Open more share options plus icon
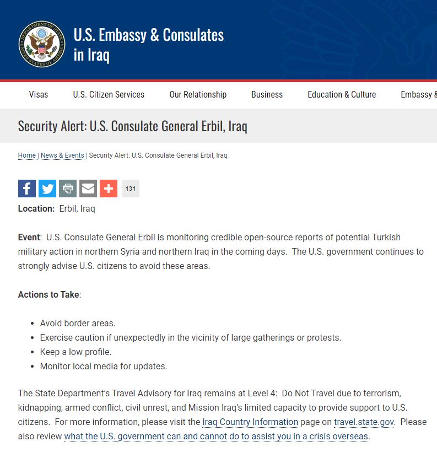 tap(109, 189)
